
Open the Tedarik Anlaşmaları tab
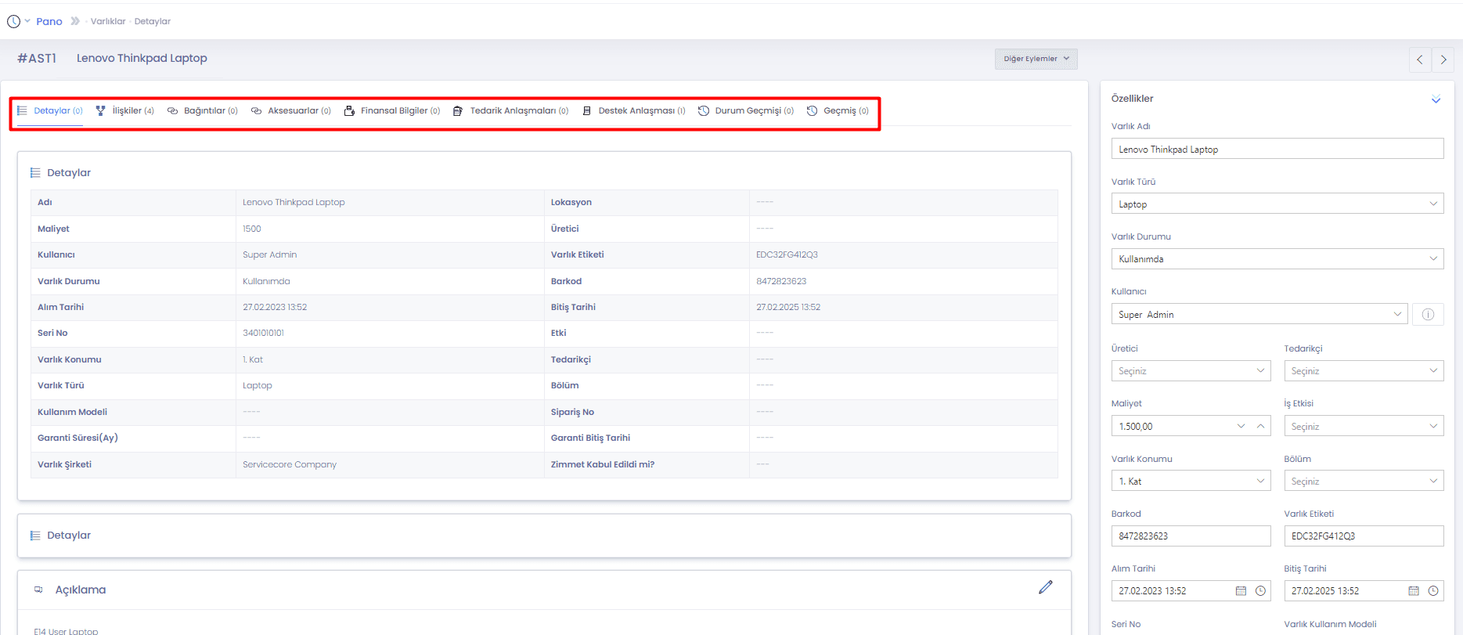tap(511, 111)
